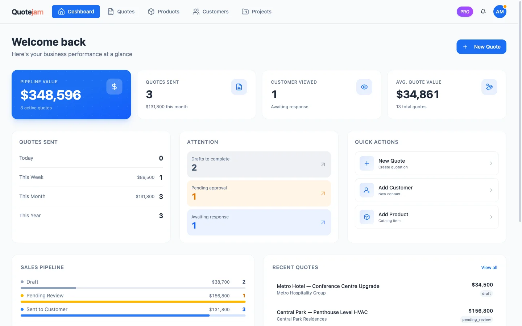Screen dimensions: 522x326
Task: Click the money icon on Avg. Quote Value card
Action: 489,87
